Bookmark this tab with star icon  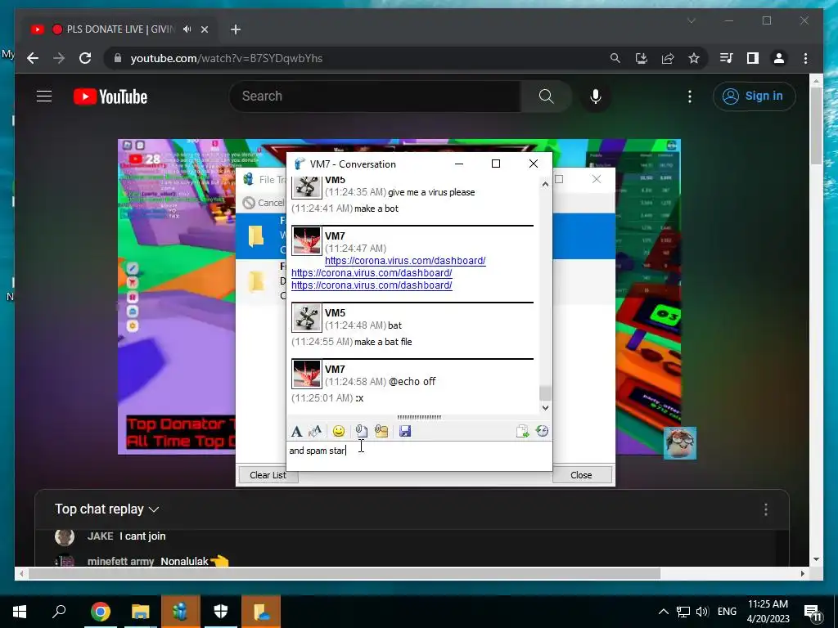click(694, 58)
